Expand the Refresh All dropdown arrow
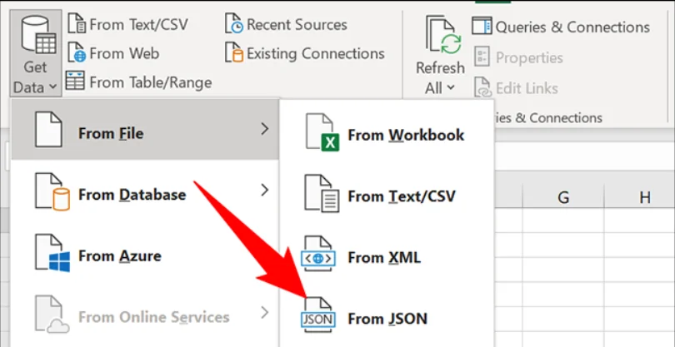The image size is (675, 347). tap(451, 87)
